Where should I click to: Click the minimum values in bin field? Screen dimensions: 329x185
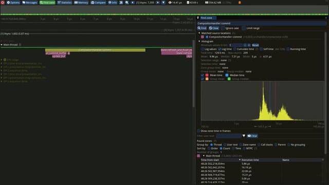point(236,45)
